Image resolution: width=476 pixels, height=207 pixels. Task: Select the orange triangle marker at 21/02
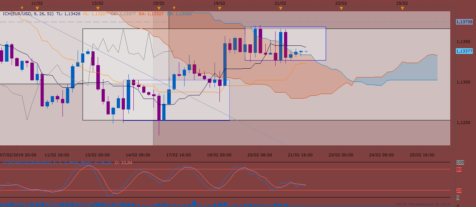click(x=280, y=8)
